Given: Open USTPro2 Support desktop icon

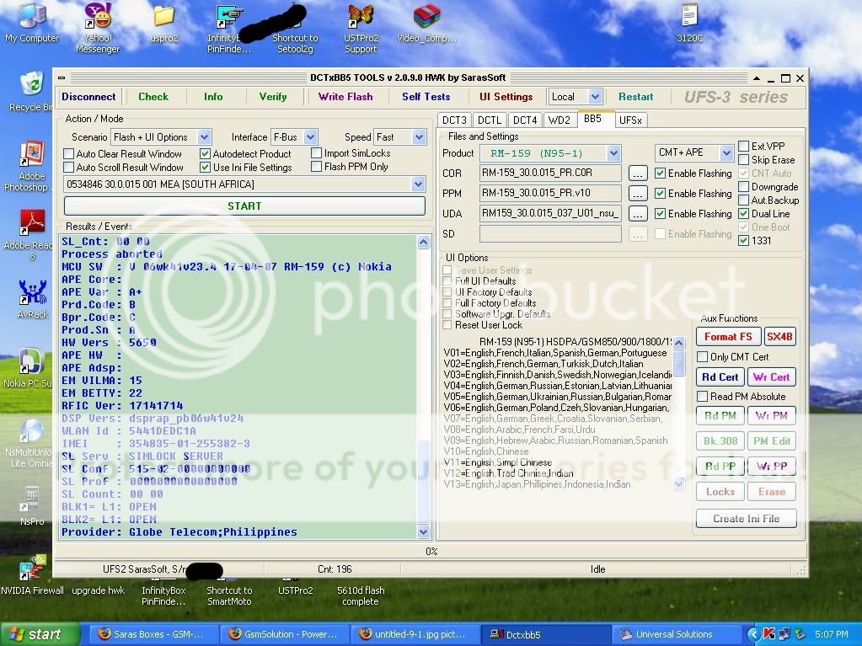Looking at the screenshot, I should pyautogui.click(x=361, y=29).
